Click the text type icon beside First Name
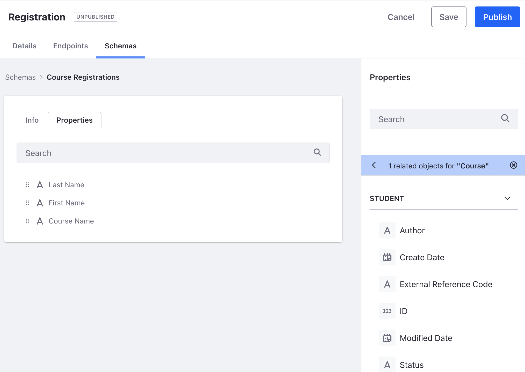The height and width of the screenshot is (372, 525). point(40,203)
